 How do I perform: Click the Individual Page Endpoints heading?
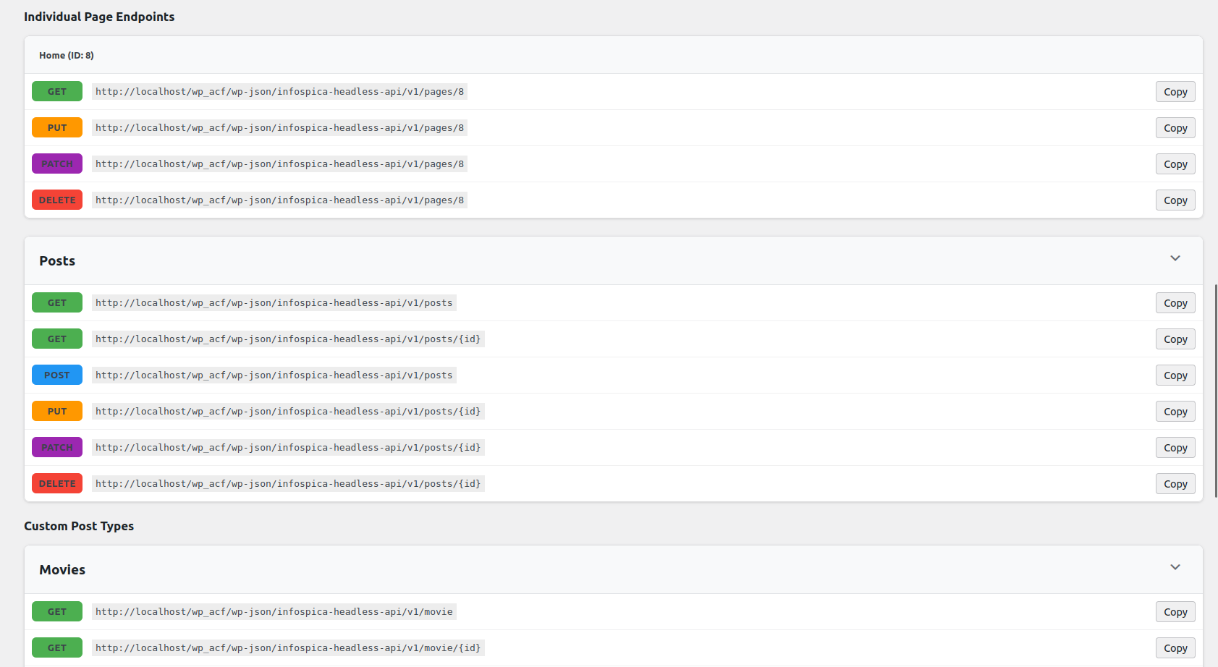[99, 16]
